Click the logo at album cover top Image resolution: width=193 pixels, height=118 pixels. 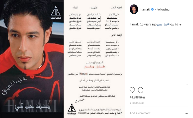tap(56, 12)
